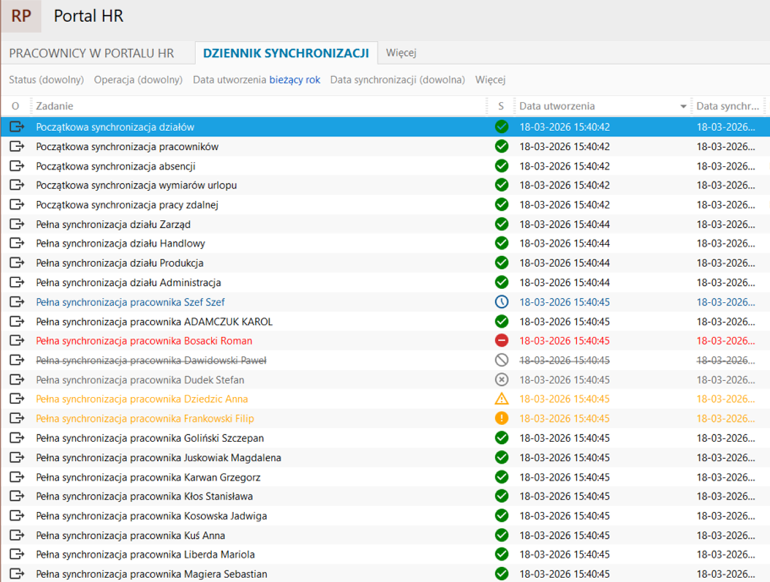This screenshot has width=770, height=582.
Task: Select the Początkowa synchronizacja absencji row
Action: (115, 166)
